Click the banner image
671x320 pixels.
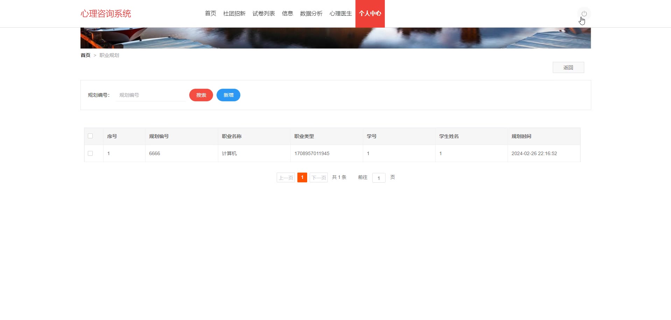pyautogui.click(x=335, y=38)
